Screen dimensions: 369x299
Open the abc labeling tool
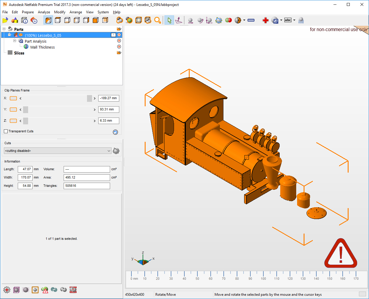coord(288,20)
